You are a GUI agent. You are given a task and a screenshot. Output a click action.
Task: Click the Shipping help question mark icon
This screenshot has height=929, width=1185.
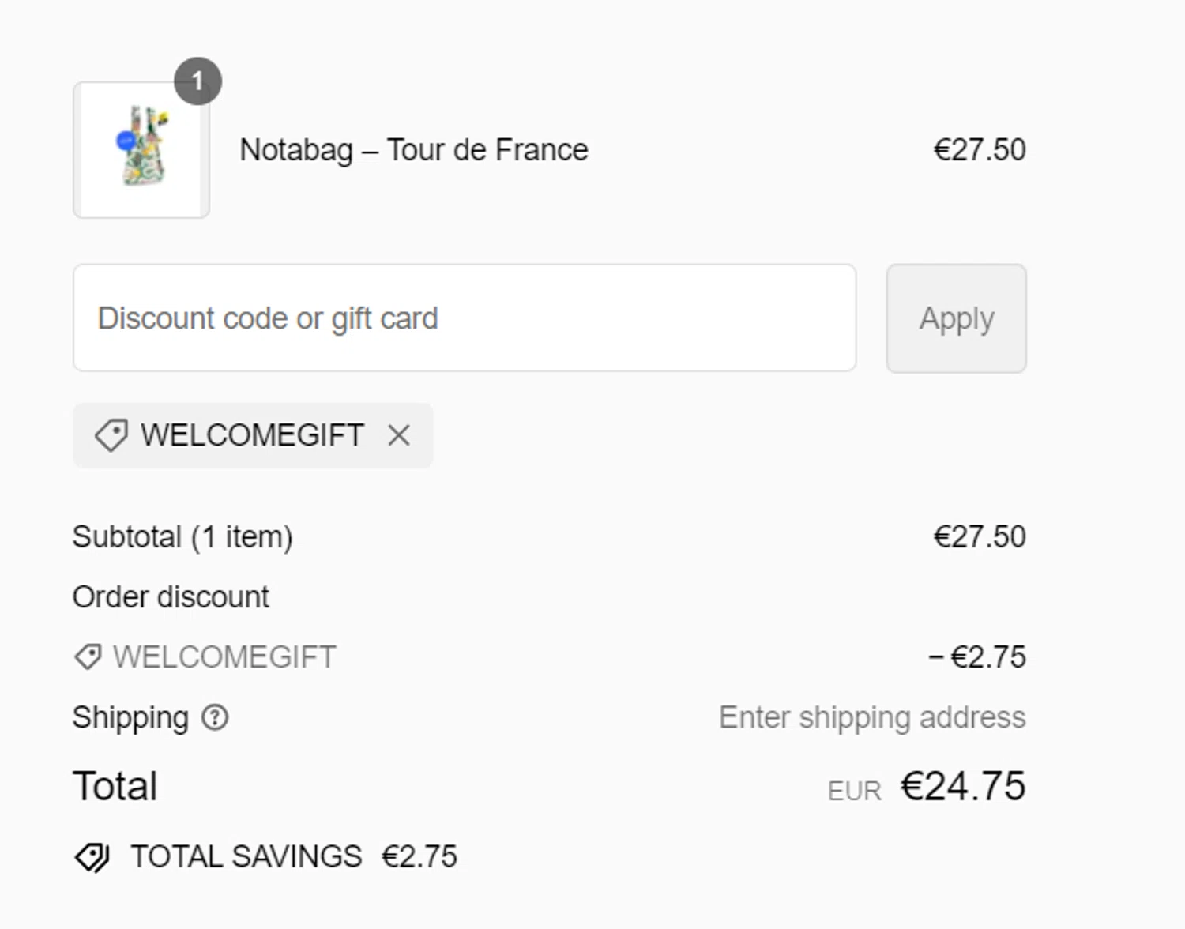point(215,717)
